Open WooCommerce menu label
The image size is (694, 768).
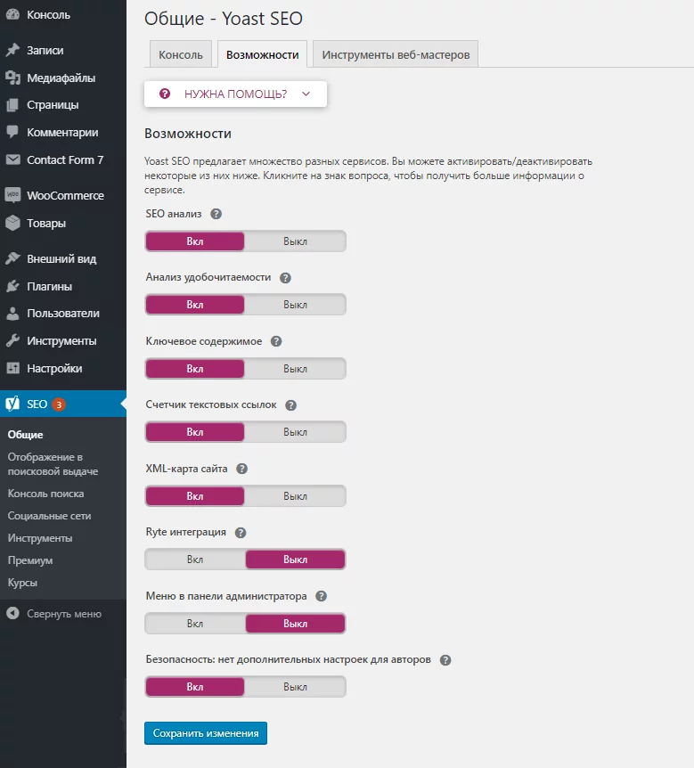tap(65, 195)
